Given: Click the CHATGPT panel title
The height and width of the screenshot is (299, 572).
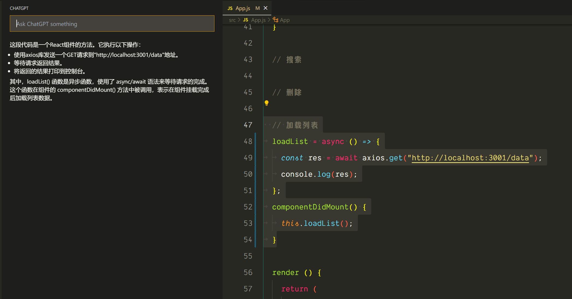Looking at the screenshot, I should (x=19, y=8).
